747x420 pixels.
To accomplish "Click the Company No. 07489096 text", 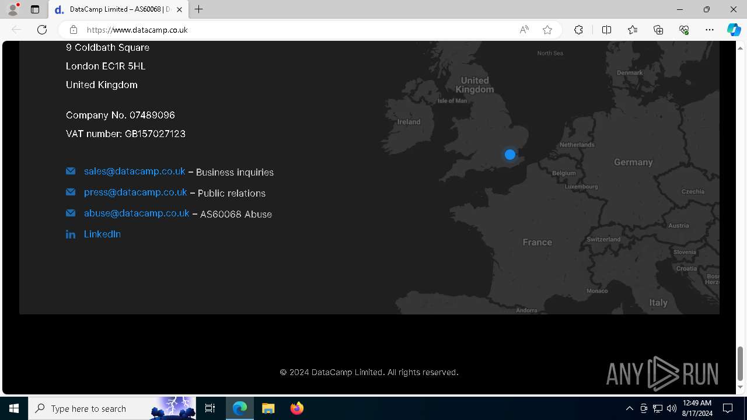I will coord(120,115).
